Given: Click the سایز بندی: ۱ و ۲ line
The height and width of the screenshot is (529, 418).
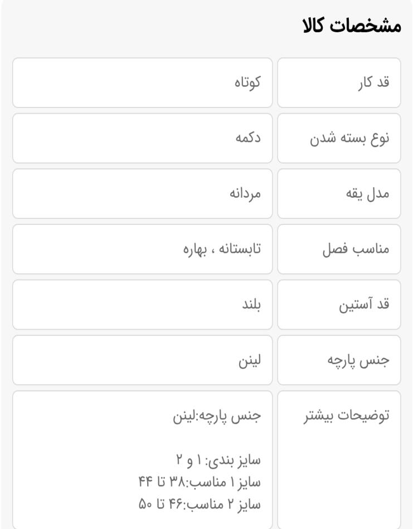Looking at the screenshot, I should pyautogui.click(x=218, y=460).
